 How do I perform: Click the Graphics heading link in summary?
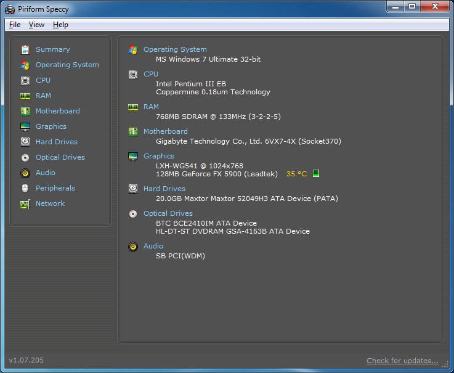tap(159, 156)
